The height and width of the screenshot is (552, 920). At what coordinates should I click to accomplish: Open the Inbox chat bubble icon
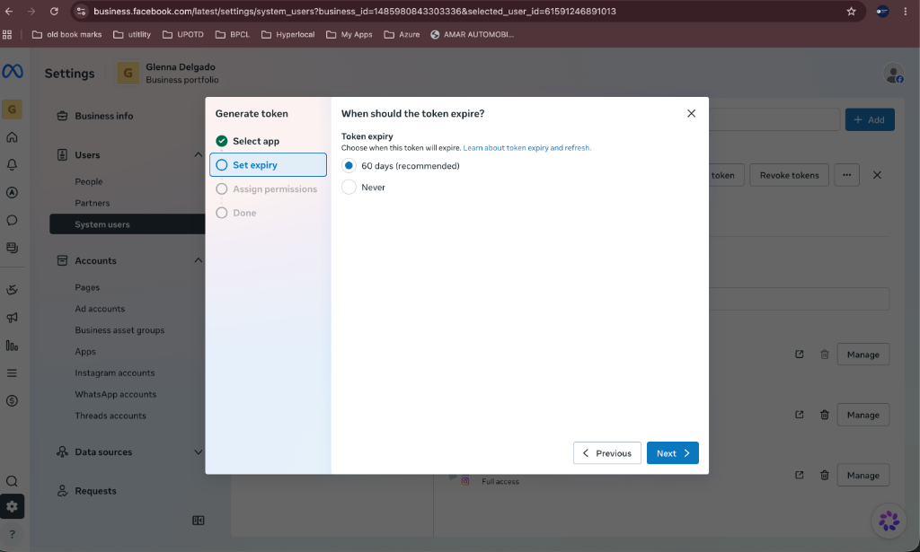12,220
